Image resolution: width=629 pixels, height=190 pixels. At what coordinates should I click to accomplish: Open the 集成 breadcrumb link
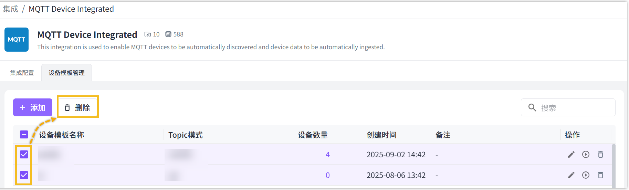coord(10,9)
